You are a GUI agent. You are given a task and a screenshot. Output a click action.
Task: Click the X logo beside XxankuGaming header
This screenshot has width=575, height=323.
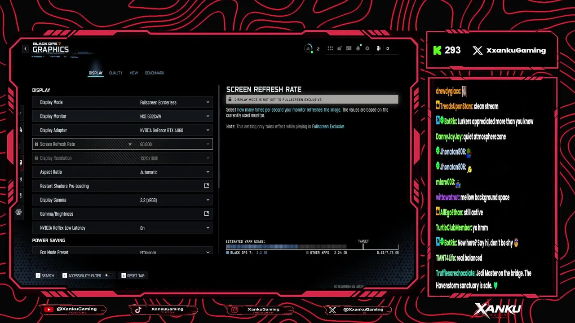(478, 50)
